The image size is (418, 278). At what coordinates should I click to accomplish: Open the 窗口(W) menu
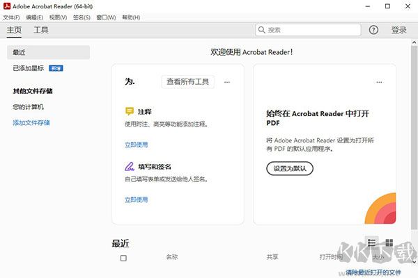106,17
